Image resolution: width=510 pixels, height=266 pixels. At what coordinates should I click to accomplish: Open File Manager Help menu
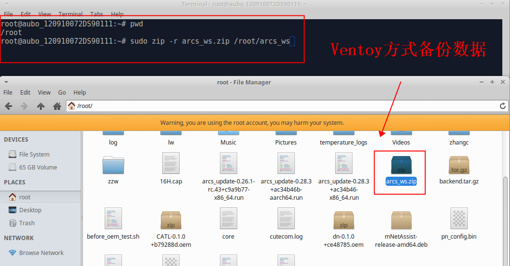[x=80, y=92]
